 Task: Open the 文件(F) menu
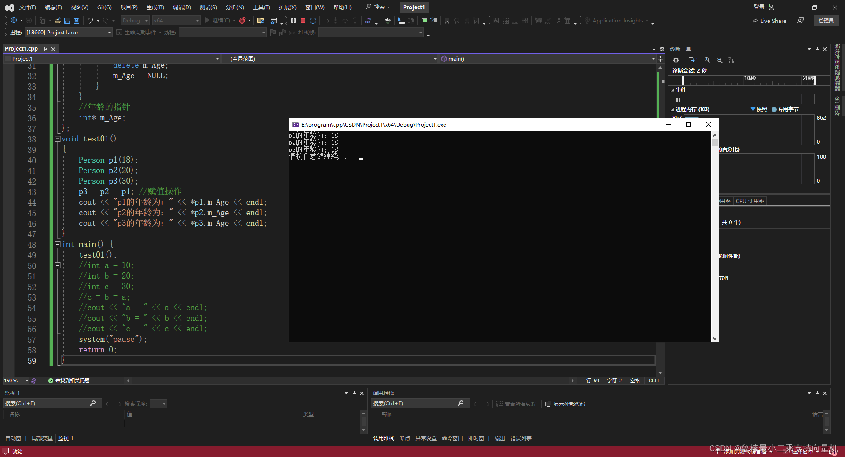click(27, 7)
